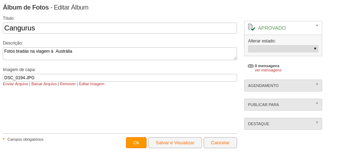Click the Salvar e Visualizar button
The image size is (346, 157).
175,143
